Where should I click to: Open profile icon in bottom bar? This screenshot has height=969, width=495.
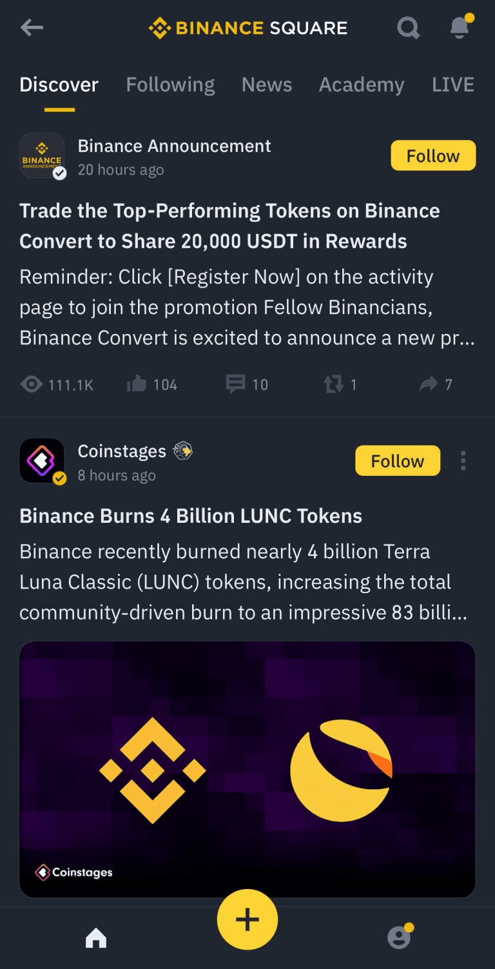click(399, 937)
